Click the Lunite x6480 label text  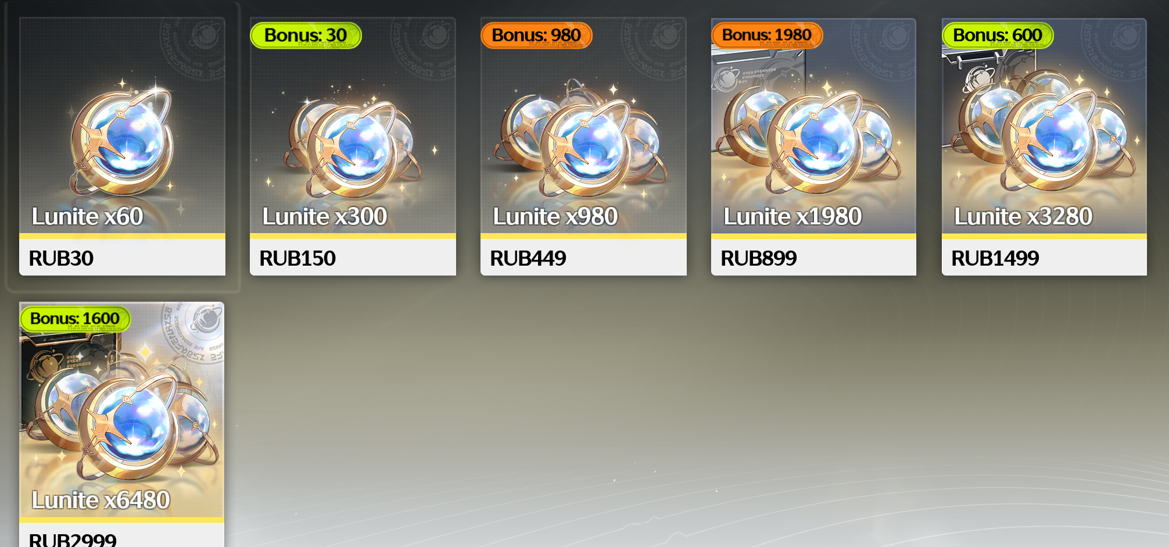point(101,500)
